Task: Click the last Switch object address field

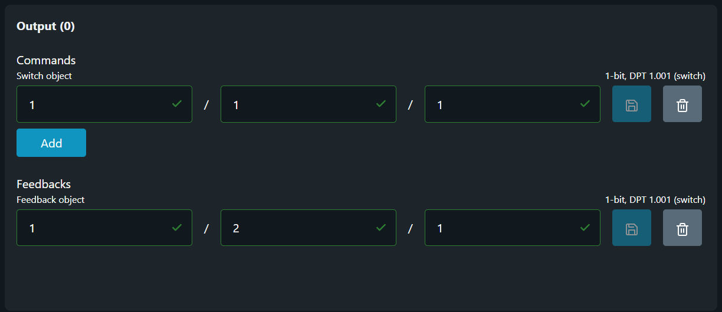Action: pyautogui.click(x=503, y=104)
